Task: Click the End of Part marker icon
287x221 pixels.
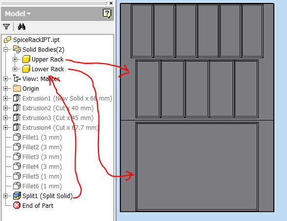Action: coord(17,205)
